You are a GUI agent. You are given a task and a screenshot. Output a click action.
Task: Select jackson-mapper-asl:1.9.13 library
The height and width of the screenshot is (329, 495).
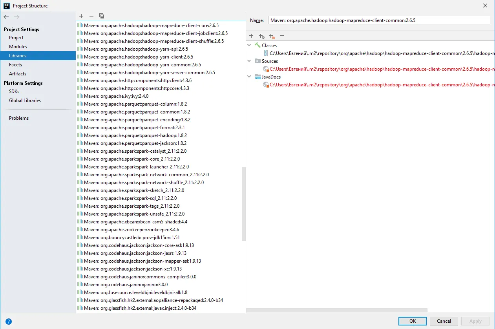[x=161, y=261]
